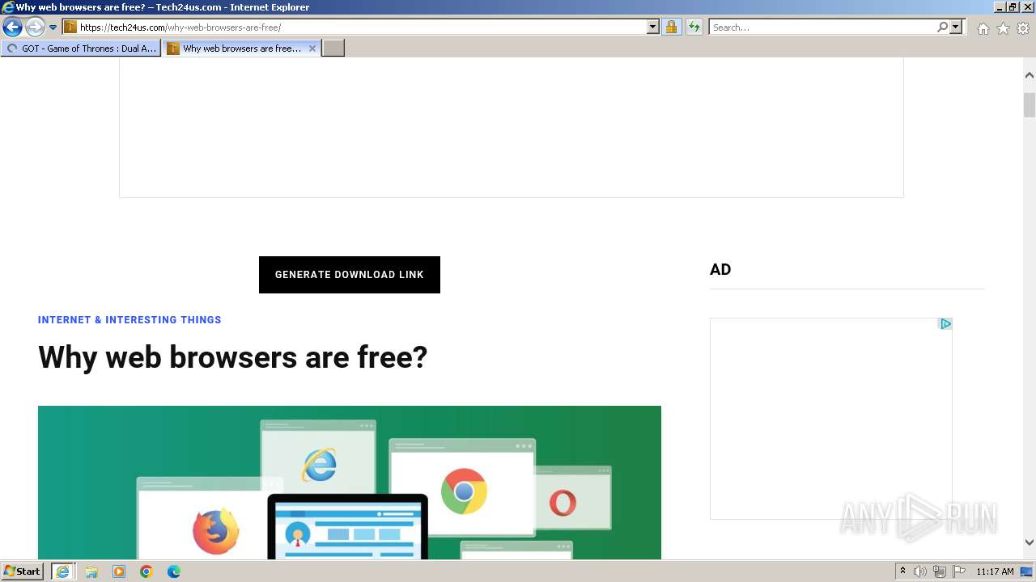Launch the media player taskbar icon
Image resolution: width=1036 pixels, height=582 pixels.
pyautogui.click(x=119, y=571)
